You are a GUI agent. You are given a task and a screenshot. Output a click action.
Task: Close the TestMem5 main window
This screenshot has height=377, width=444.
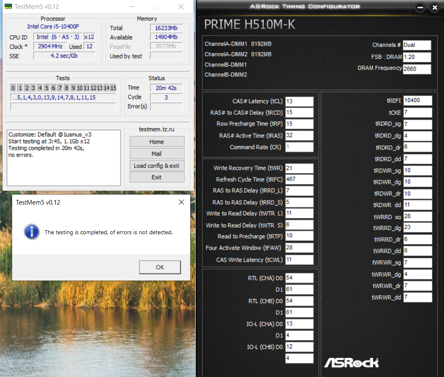181,7
